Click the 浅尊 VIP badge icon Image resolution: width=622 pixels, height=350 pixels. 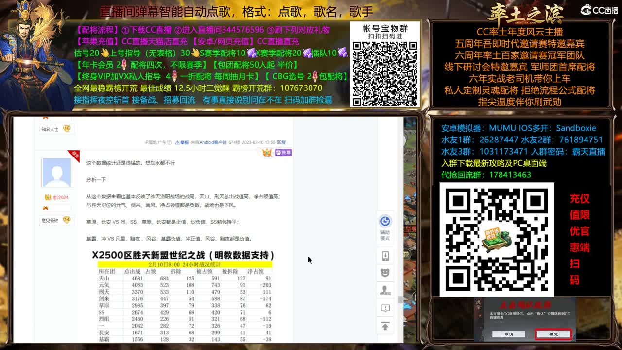pos(283,153)
